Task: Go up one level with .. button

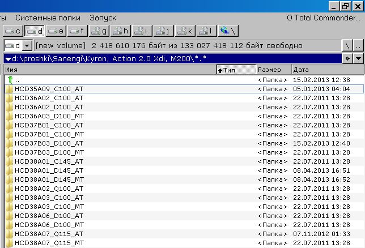Action: pos(358,46)
